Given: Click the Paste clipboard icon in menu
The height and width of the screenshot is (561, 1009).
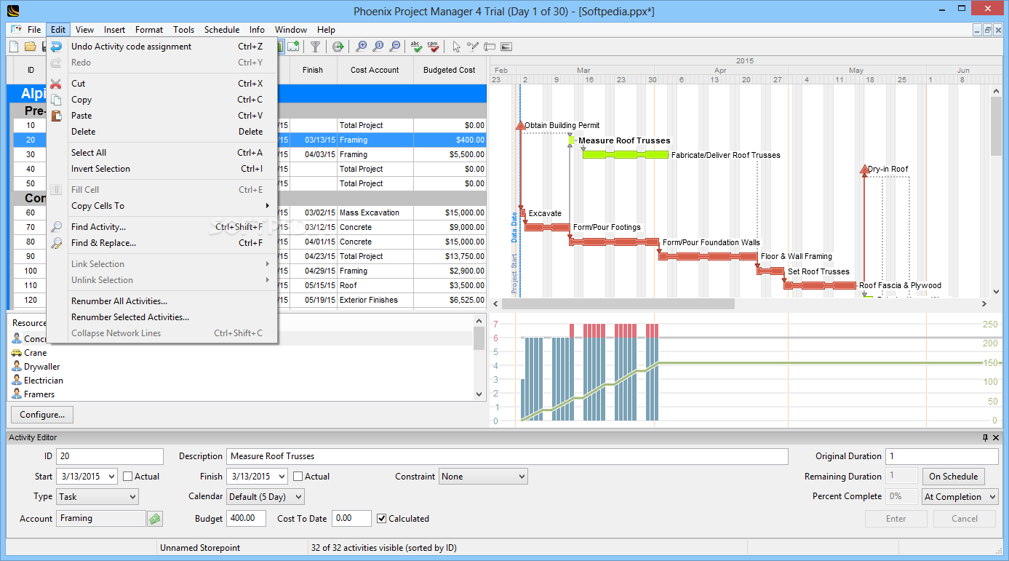Looking at the screenshot, I should [56, 116].
